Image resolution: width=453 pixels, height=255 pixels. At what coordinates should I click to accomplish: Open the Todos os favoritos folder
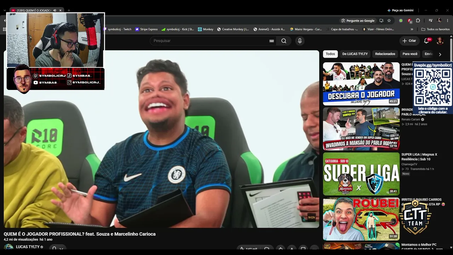point(435,29)
